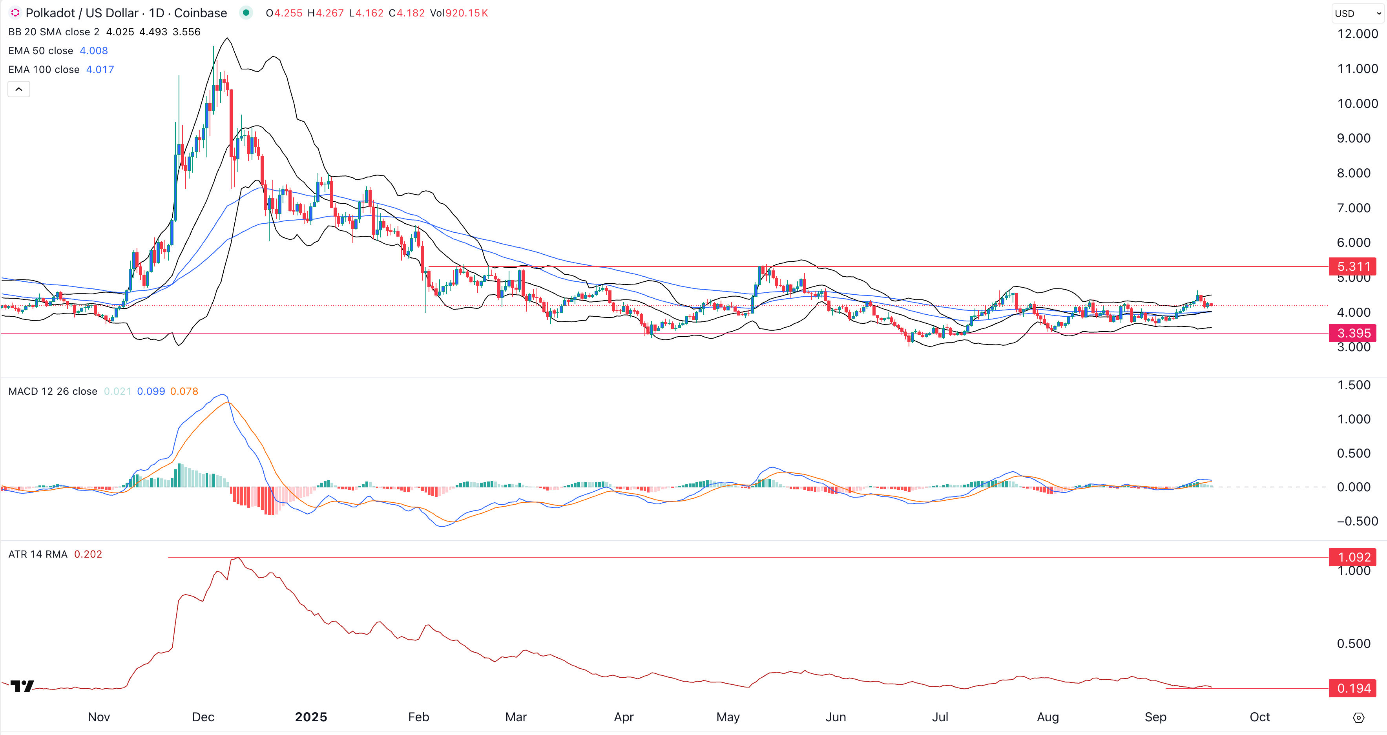
Task: Click the open price O4.255 readout
Action: 284,13
